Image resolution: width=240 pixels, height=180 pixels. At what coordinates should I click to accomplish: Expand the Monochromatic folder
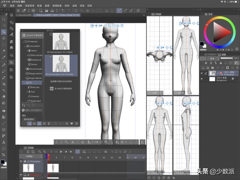25,69
